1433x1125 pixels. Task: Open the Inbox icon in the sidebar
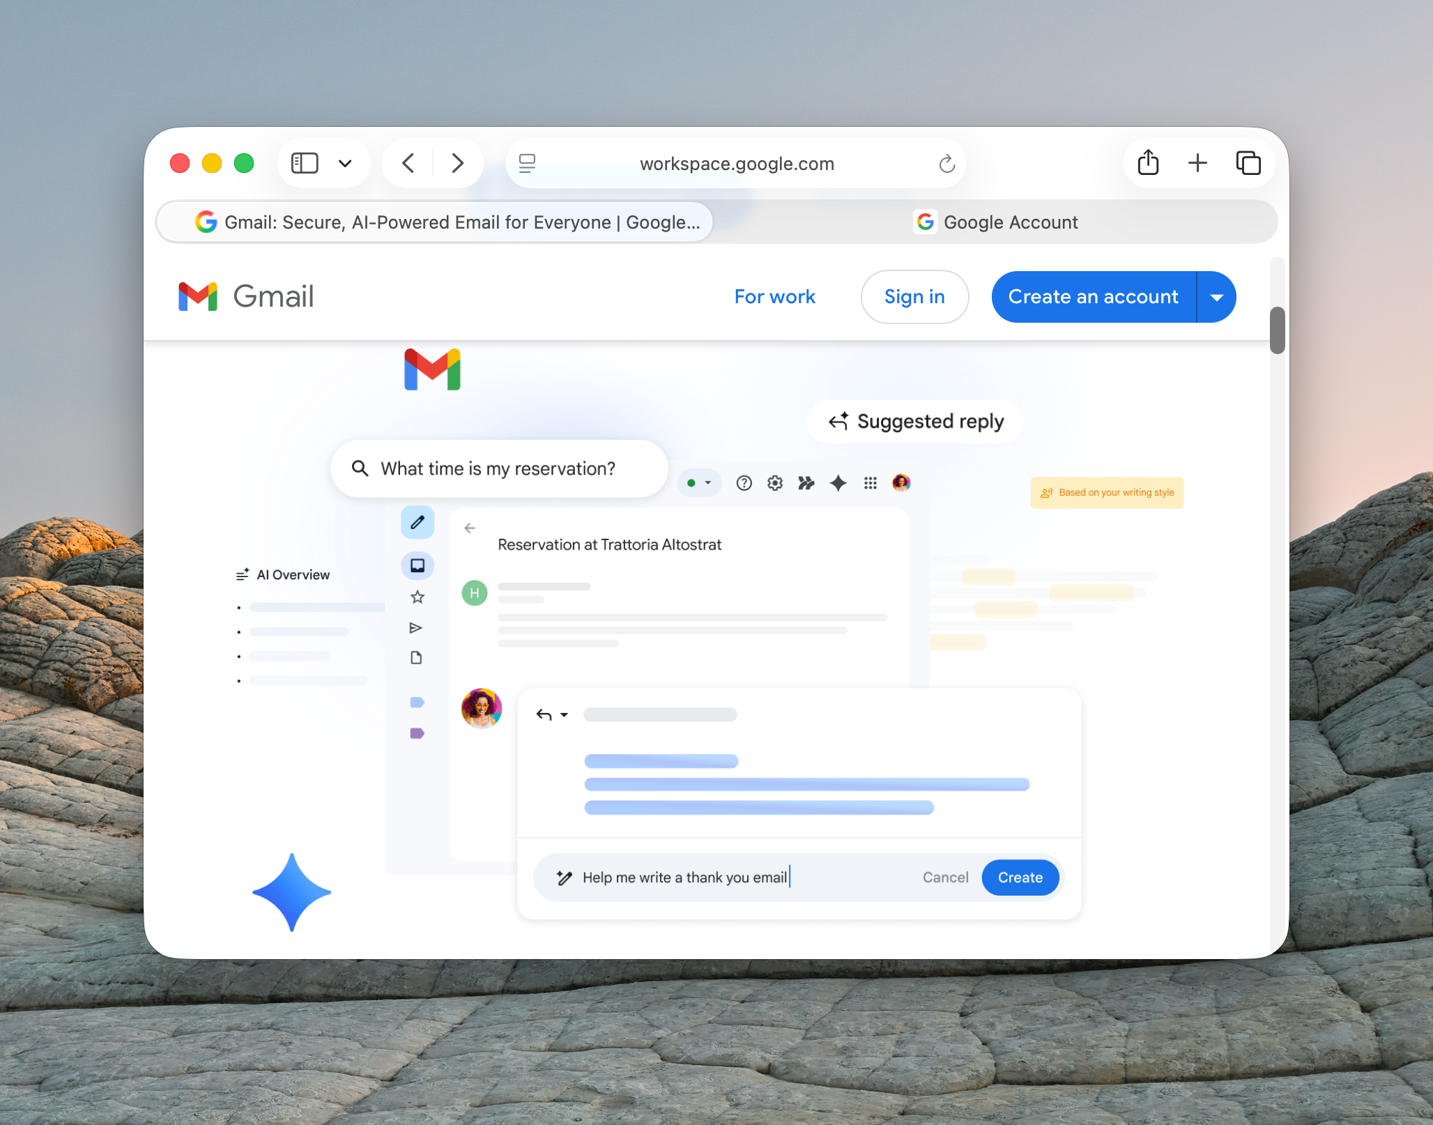pyautogui.click(x=417, y=565)
